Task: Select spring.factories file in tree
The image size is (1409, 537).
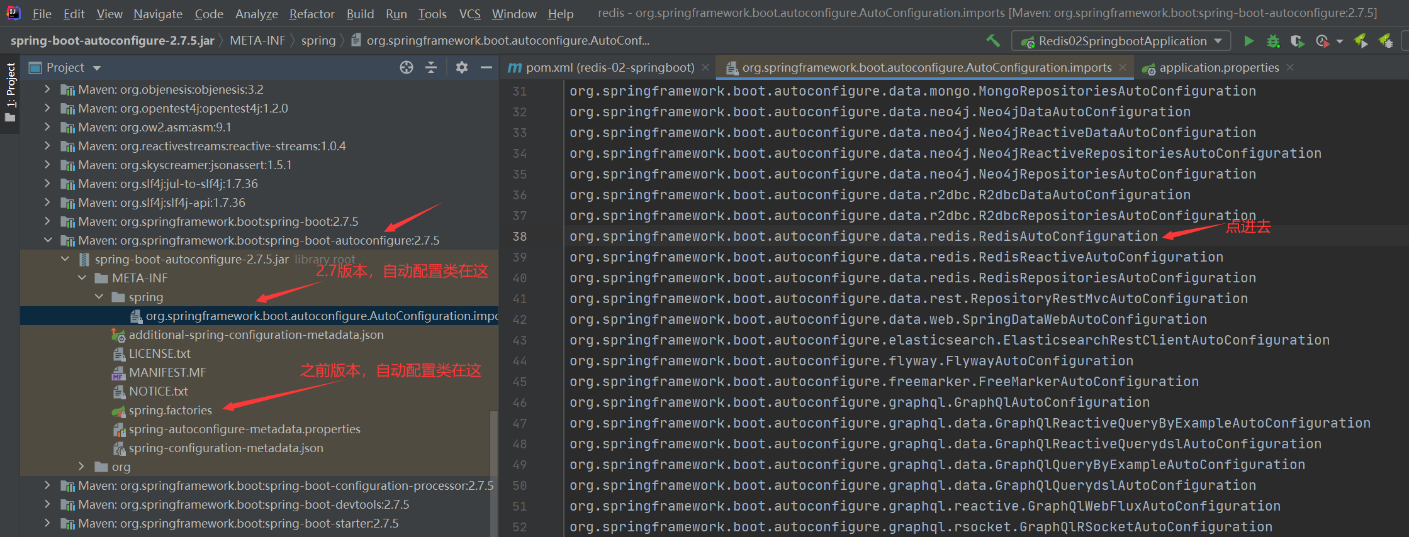Action: [170, 410]
